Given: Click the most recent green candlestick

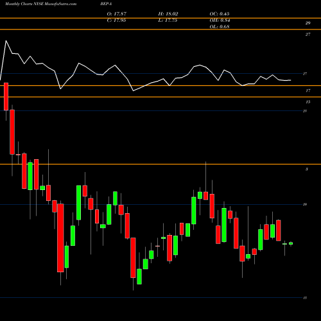Looking at the screenshot, I should [x=291, y=243].
